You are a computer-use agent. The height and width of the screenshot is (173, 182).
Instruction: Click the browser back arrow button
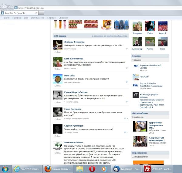(4, 8)
